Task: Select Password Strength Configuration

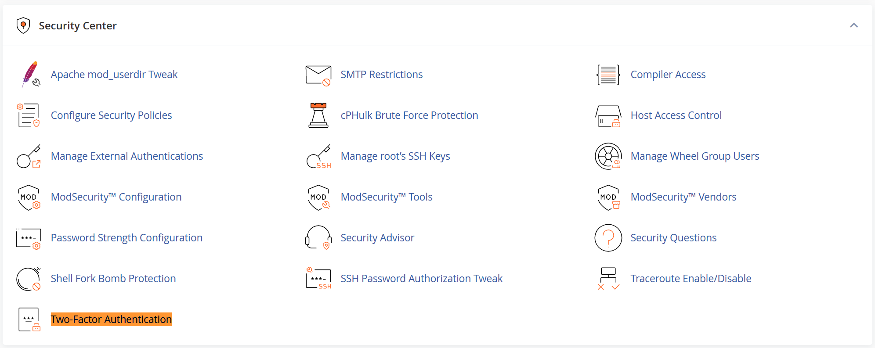Action: (x=127, y=238)
